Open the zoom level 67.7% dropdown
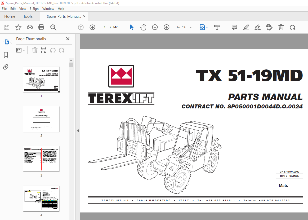This screenshot has width=308, height=220. [x=191, y=27]
